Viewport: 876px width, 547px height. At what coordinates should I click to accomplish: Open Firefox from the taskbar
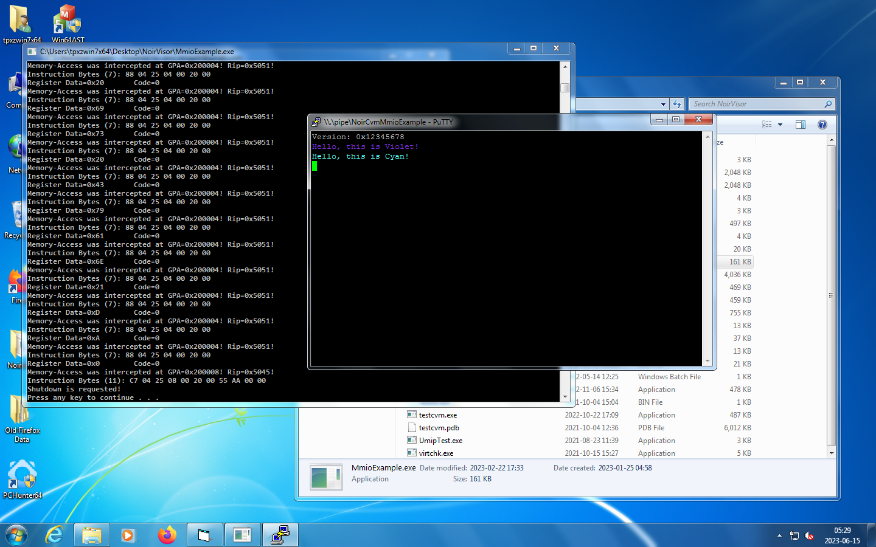[167, 535]
